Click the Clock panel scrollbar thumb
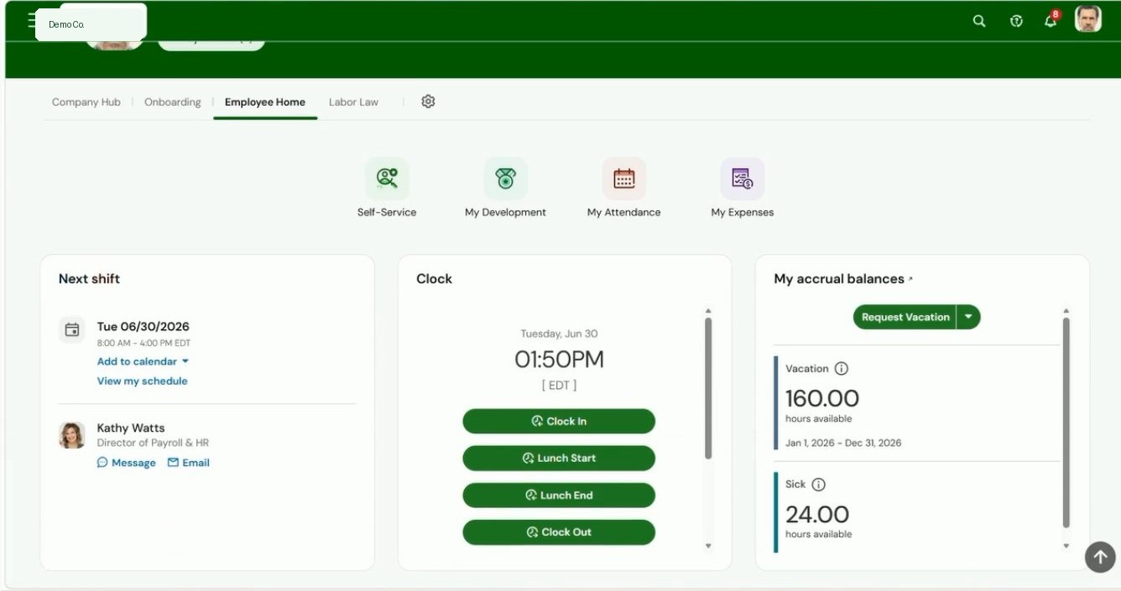The height and width of the screenshot is (591, 1121). (x=708, y=388)
